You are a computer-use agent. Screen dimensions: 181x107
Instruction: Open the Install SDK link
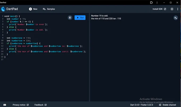point(159,9)
